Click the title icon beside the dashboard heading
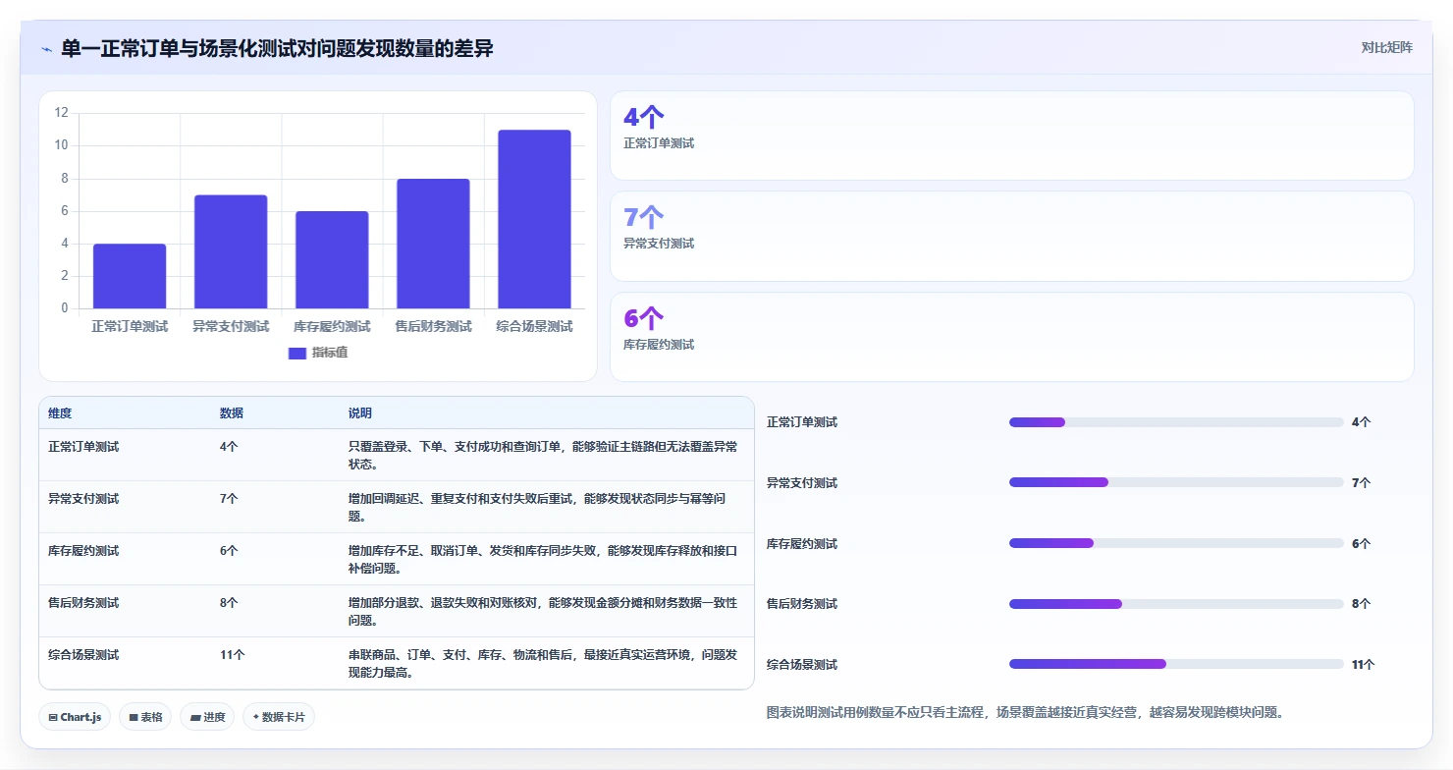The height and width of the screenshot is (770, 1453). click(x=47, y=49)
